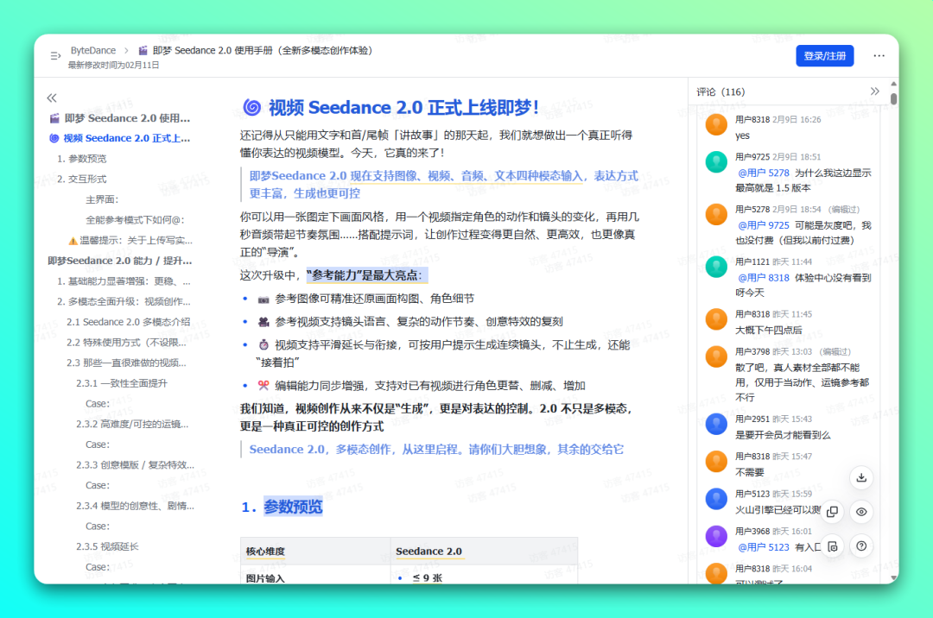The width and height of the screenshot is (933, 618).
Task: Click the 登录/注册 button
Action: (x=824, y=54)
